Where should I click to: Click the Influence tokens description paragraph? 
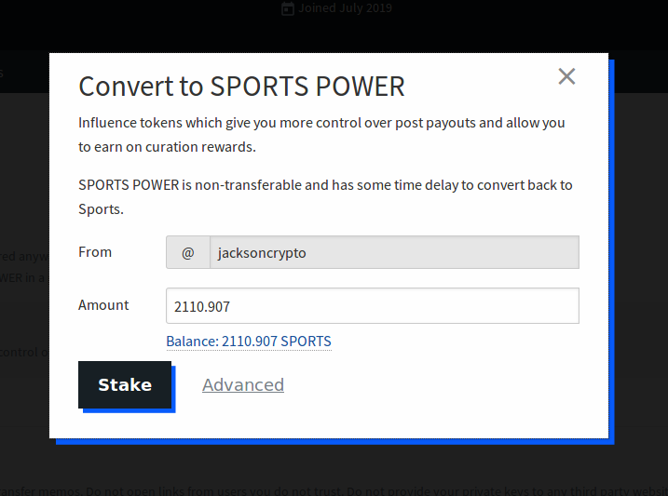tap(321, 134)
